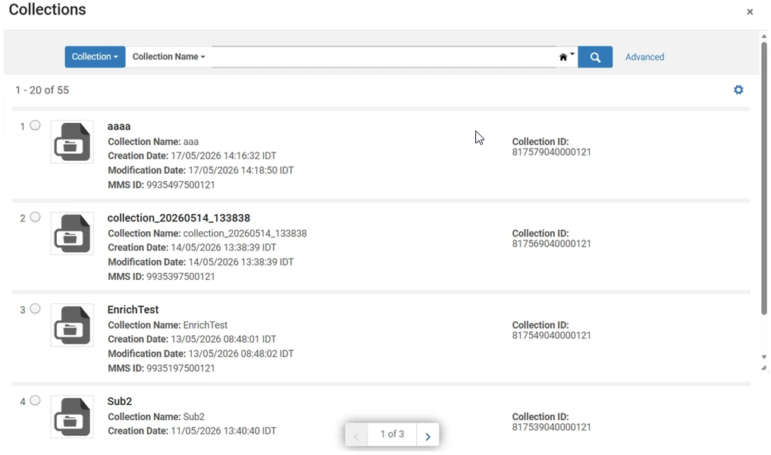
Task: Click the previous page arrow
Action: [x=356, y=435]
